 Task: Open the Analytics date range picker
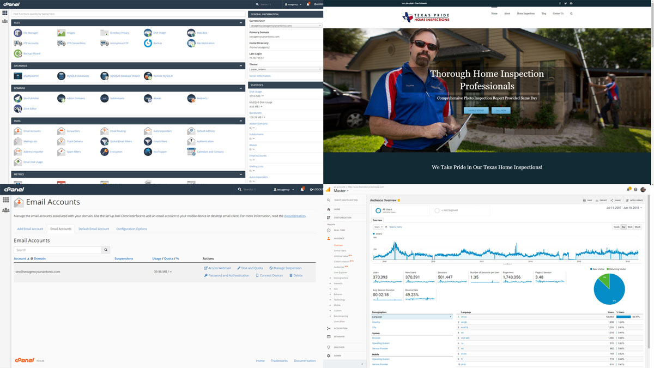(x=623, y=208)
